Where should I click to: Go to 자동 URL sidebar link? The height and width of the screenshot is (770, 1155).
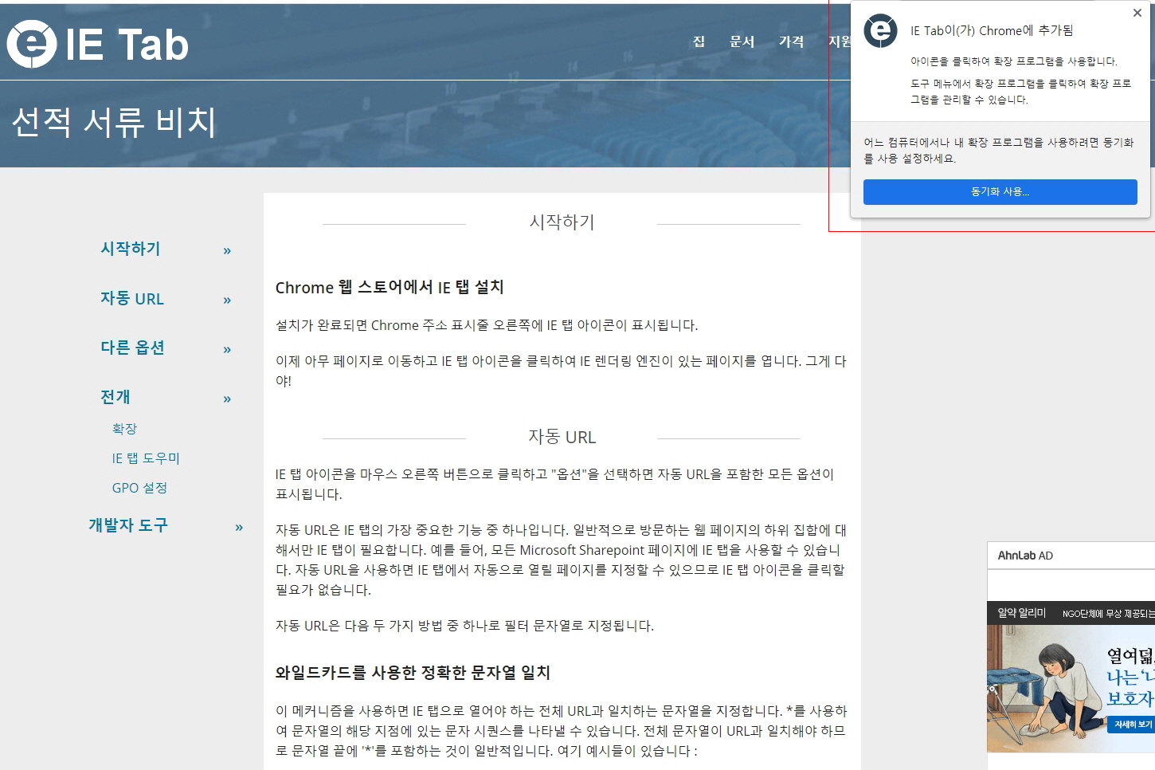[131, 298]
